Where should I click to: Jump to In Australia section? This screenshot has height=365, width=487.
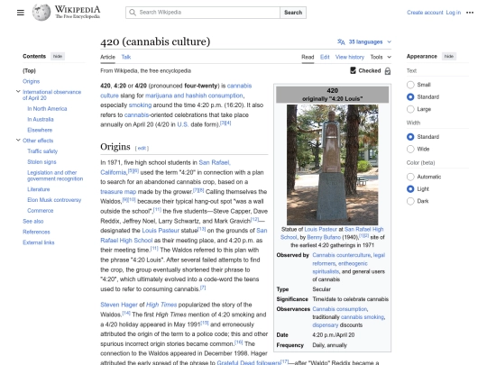41,119
